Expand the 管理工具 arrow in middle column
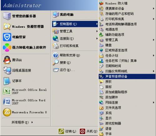 97,31
